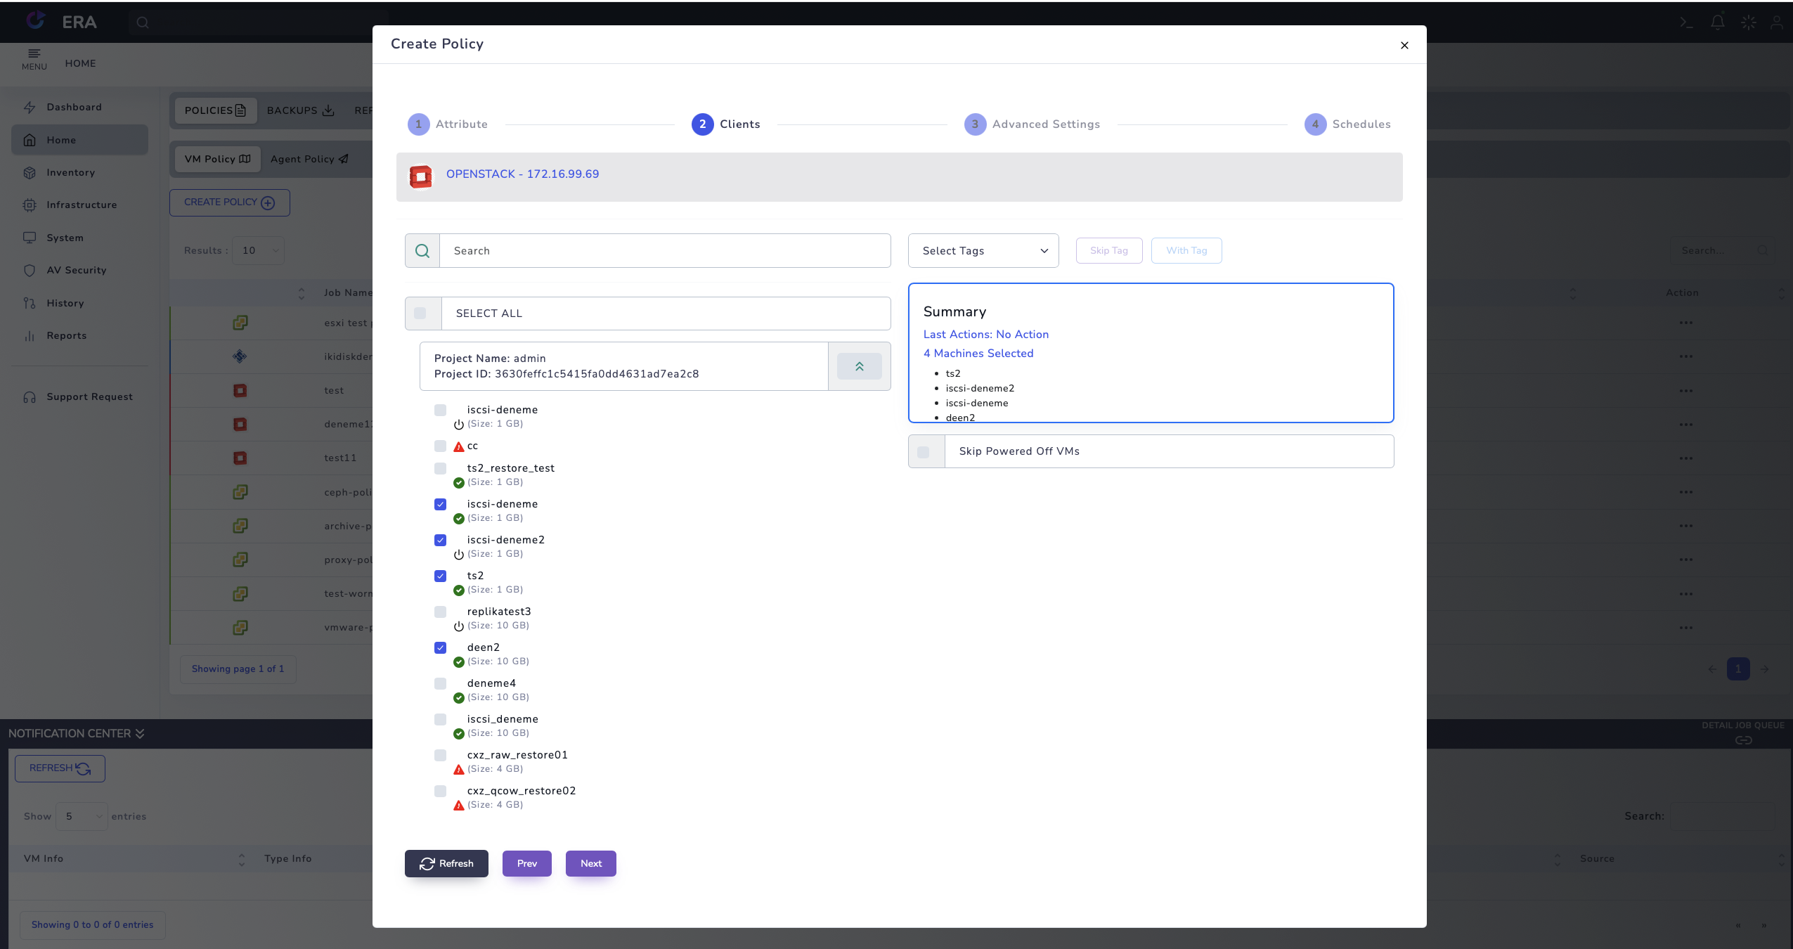Open the Results count dropdown
The width and height of the screenshot is (1793, 949).
[x=257, y=250]
